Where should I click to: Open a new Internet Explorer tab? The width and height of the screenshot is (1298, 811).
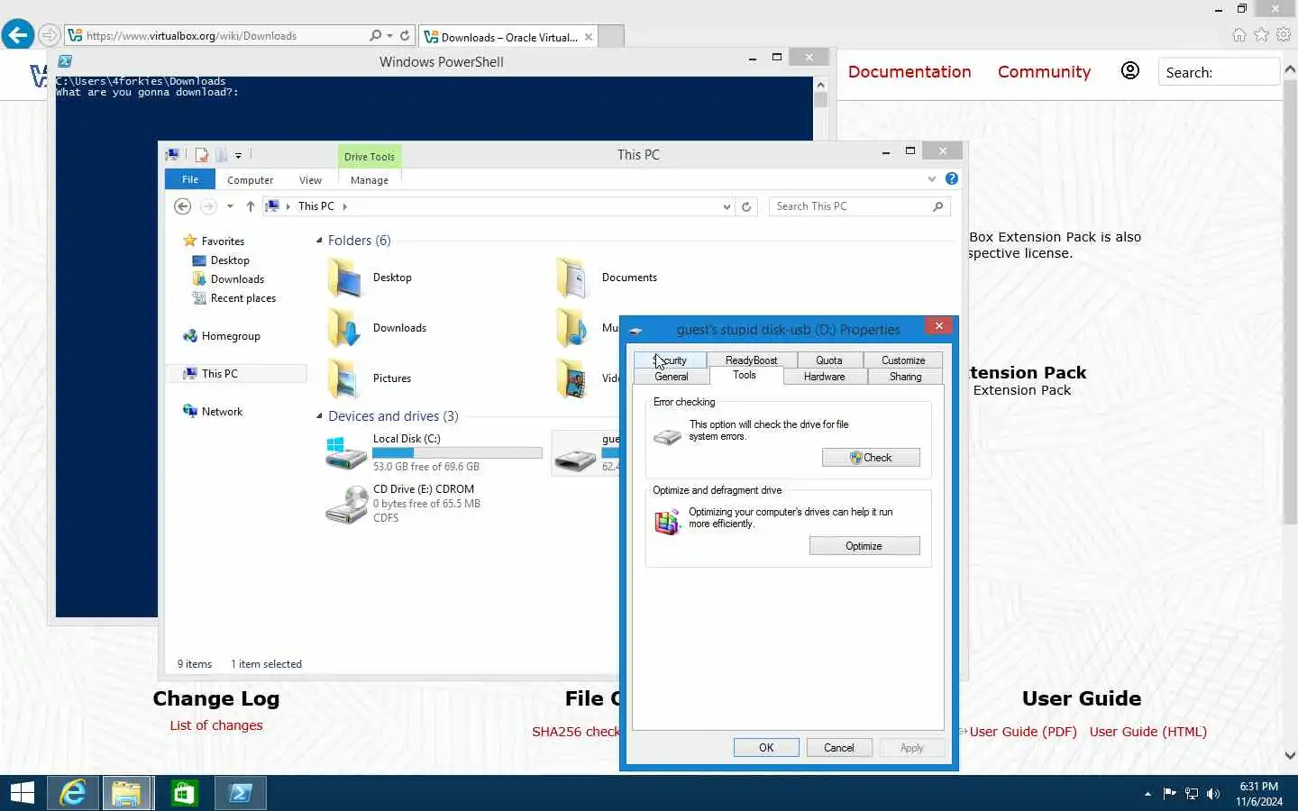[x=611, y=37]
